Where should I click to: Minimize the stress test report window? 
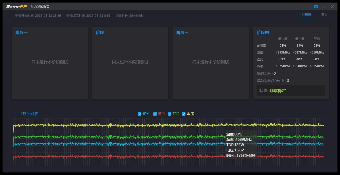(324, 7)
